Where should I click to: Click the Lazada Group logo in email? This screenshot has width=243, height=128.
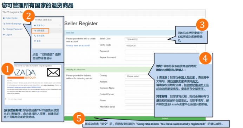point(21,74)
